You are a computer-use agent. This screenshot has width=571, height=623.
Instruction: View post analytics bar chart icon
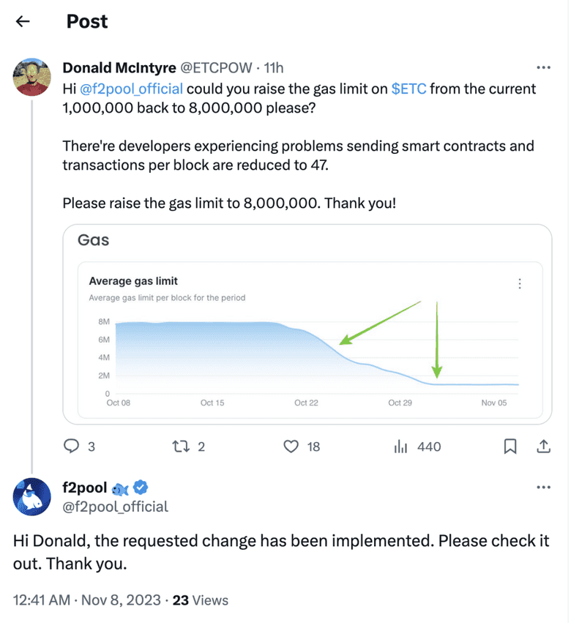pyautogui.click(x=400, y=446)
